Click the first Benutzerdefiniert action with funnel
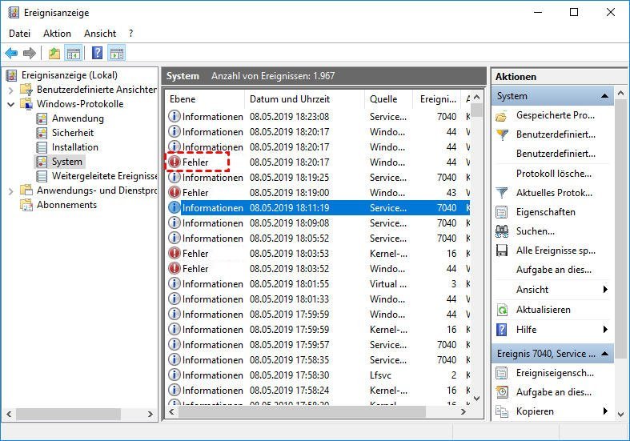The height and width of the screenshot is (441, 630). pyautogui.click(x=556, y=134)
